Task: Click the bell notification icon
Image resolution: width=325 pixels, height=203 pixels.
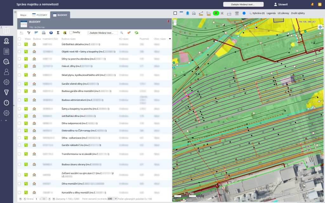Action: click(312, 4)
